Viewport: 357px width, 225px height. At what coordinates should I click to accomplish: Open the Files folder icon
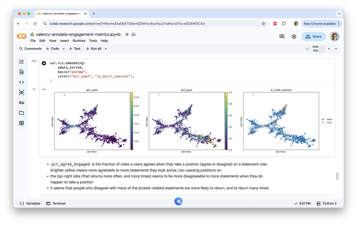coord(21,113)
